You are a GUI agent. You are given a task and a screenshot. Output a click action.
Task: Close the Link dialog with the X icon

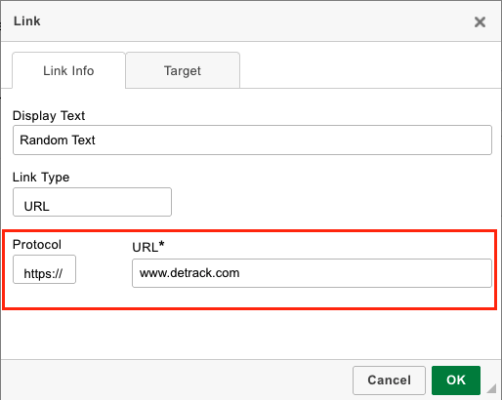tap(480, 22)
